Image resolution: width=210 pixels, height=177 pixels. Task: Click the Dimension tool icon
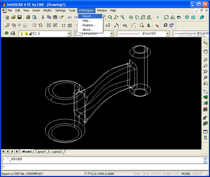(x=125, y=25)
